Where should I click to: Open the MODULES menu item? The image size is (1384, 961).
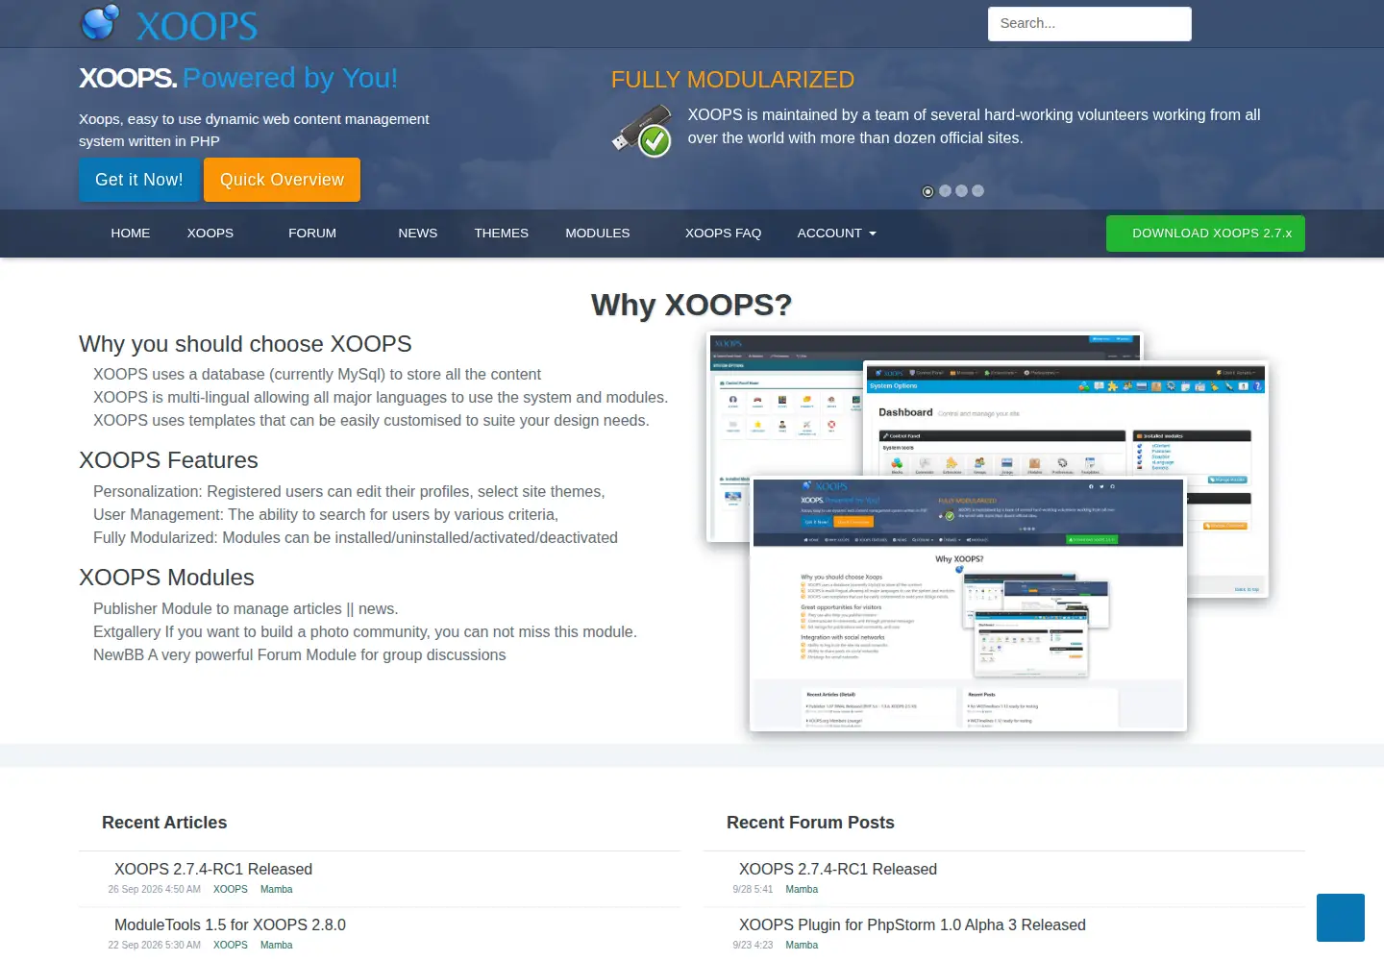click(598, 234)
